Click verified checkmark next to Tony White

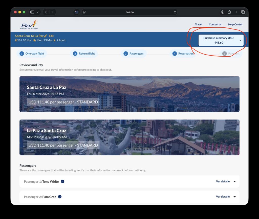click(62, 181)
